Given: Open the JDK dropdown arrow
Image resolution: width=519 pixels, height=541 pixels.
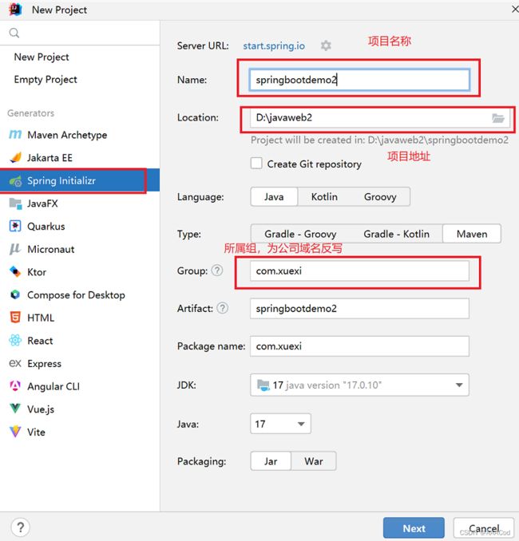Looking at the screenshot, I should point(459,385).
